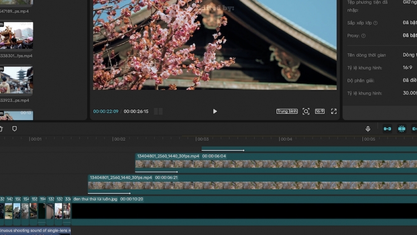Select the small timeline clip labeled 336

67,211
